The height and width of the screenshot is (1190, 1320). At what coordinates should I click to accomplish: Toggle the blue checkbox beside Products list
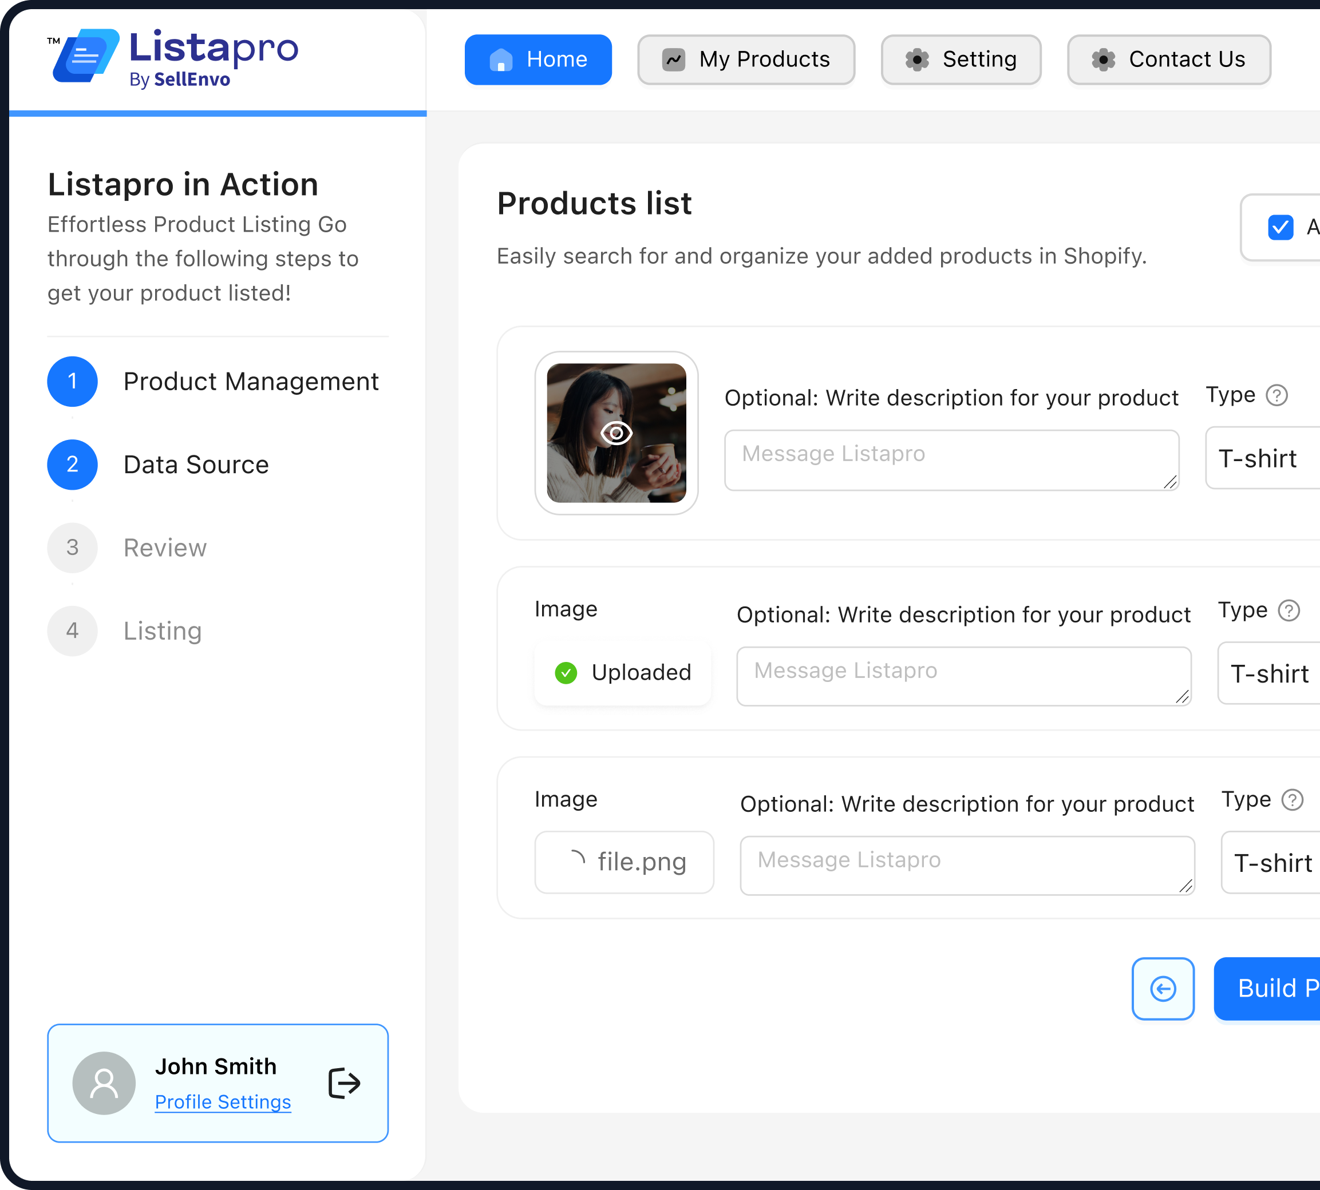[x=1280, y=227]
